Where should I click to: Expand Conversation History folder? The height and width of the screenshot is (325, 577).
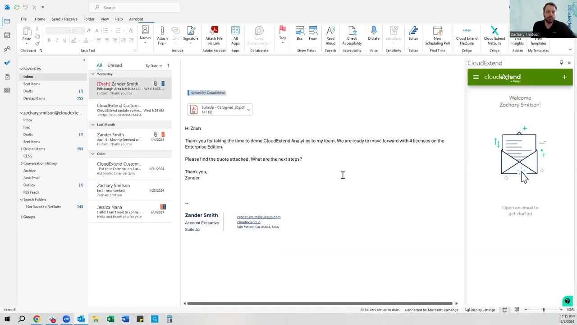(21, 163)
